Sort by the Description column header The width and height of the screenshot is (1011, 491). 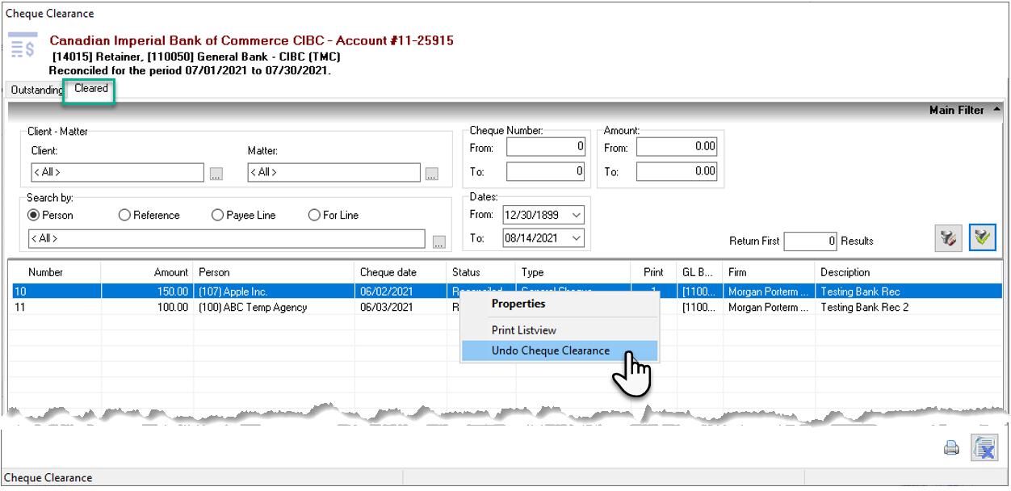point(908,272)
